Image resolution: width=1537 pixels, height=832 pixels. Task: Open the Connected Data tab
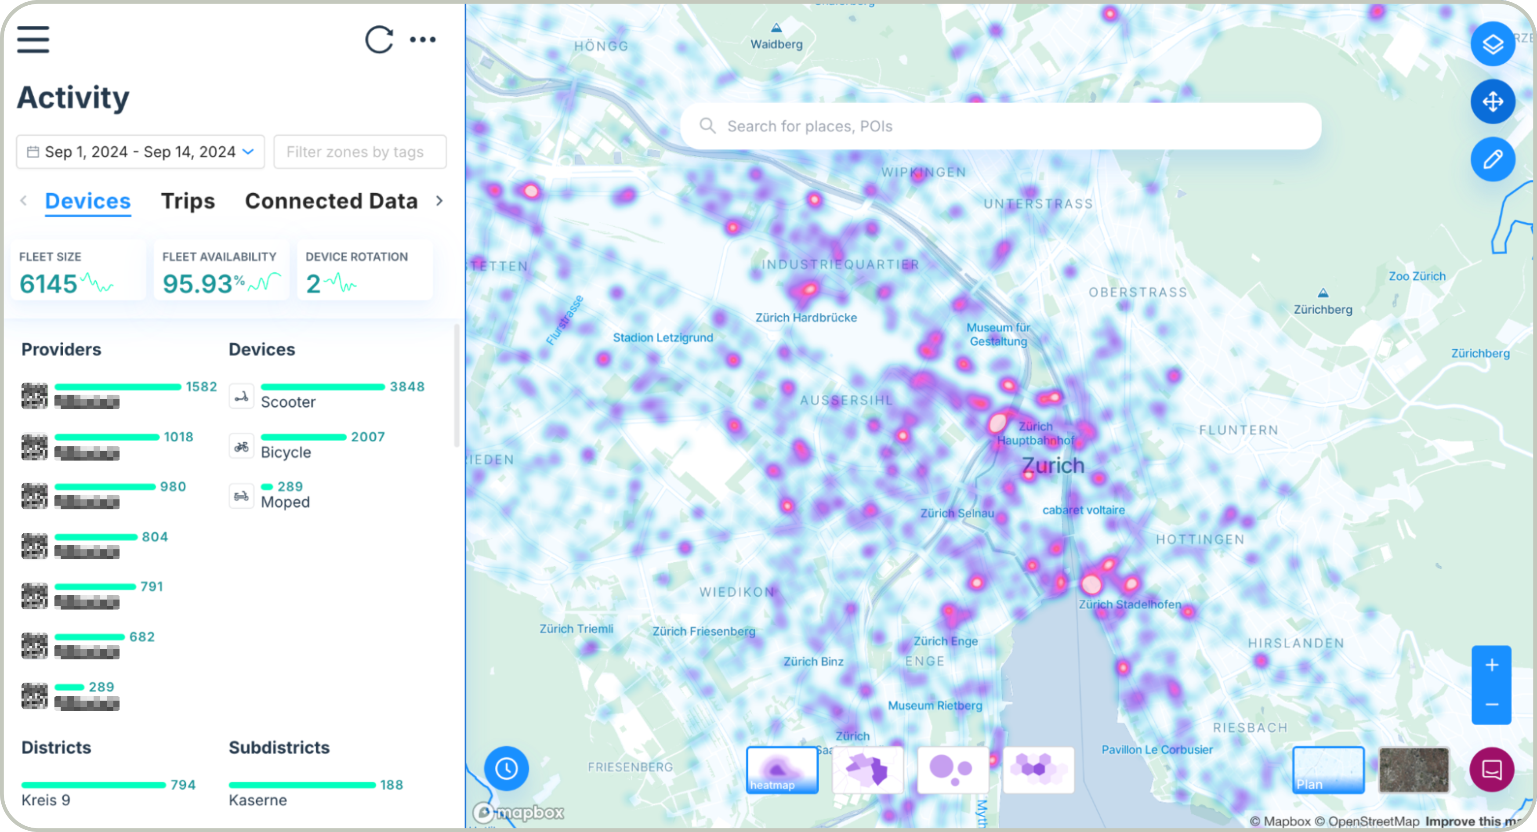click(x=331, y=201)
